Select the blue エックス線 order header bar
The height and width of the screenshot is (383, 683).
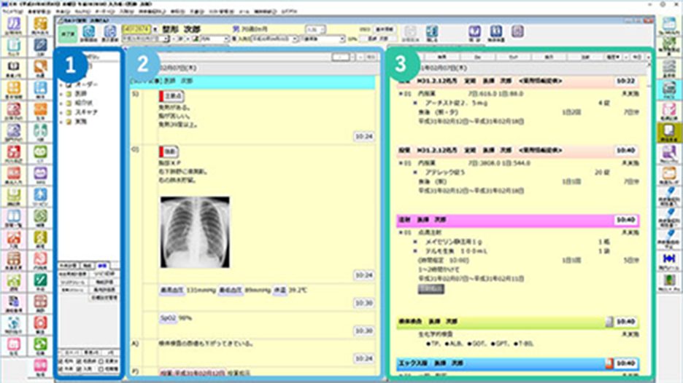517,363
